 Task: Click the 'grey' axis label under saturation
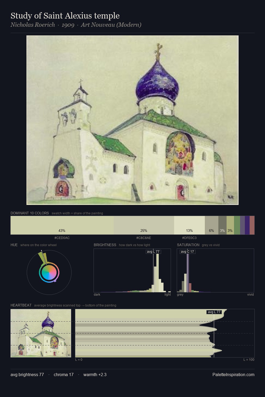point(180,294)
